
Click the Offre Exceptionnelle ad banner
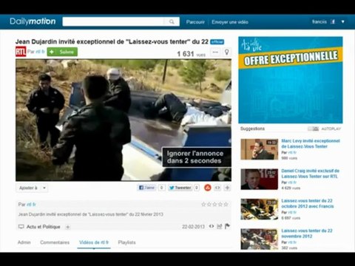(291, 80)
